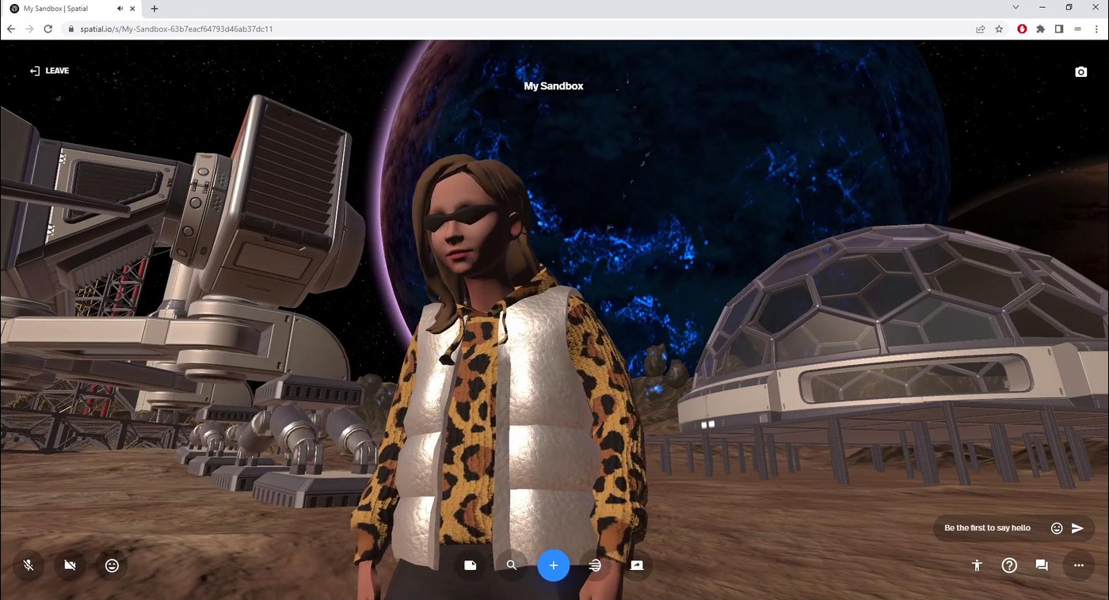Reload the page
Viewport: 1109px width, 600px height.
(x=48, y=28)
